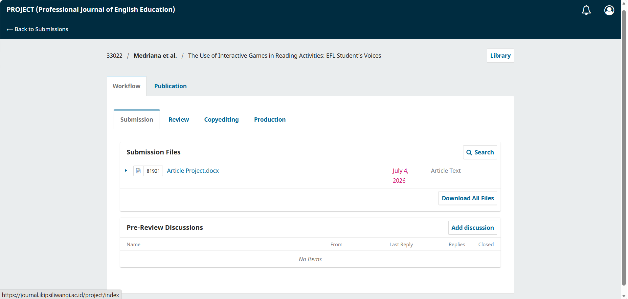Expand the Article Project.docx file row
628x299 pixels.
coord(126,170)
